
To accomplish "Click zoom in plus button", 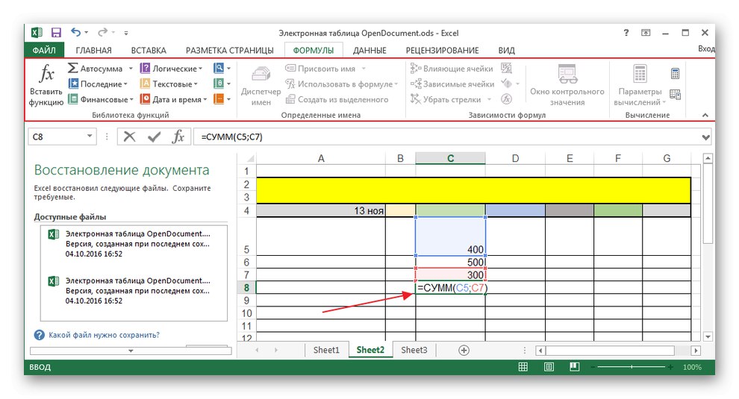I will (x=670, y=367).
